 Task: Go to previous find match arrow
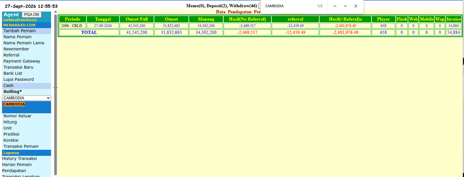point(335,6)
